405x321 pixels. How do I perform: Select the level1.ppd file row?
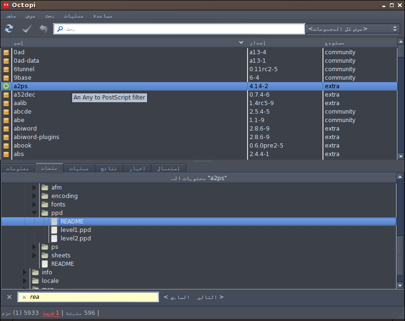[199, 230]
